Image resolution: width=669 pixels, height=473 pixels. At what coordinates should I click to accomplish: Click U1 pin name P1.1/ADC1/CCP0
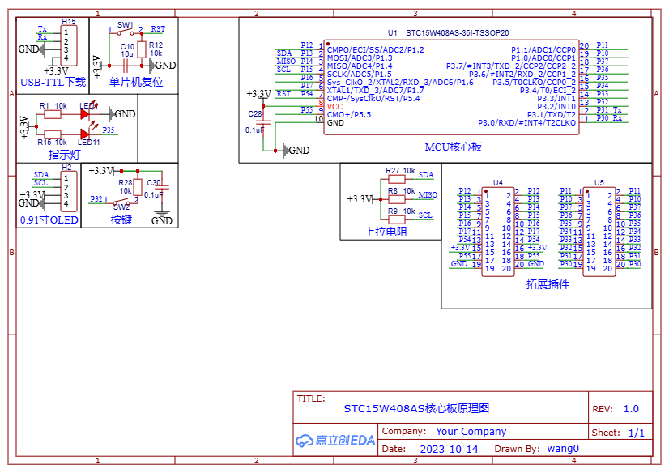click(x=543, y=50)
